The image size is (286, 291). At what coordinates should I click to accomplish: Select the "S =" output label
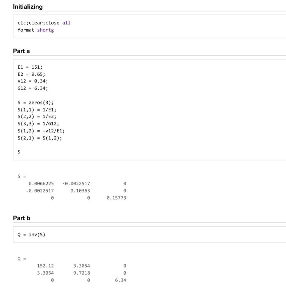20,176
